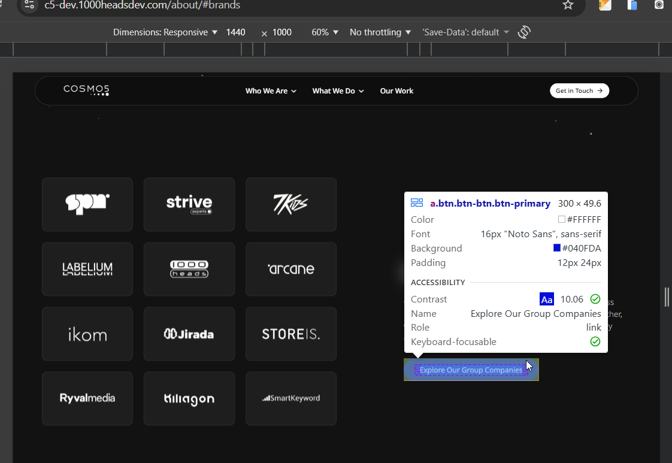Click the screenshot capture extension icon
The height and width of the screenshot is (463, 672).
click(x=659, y=5)
